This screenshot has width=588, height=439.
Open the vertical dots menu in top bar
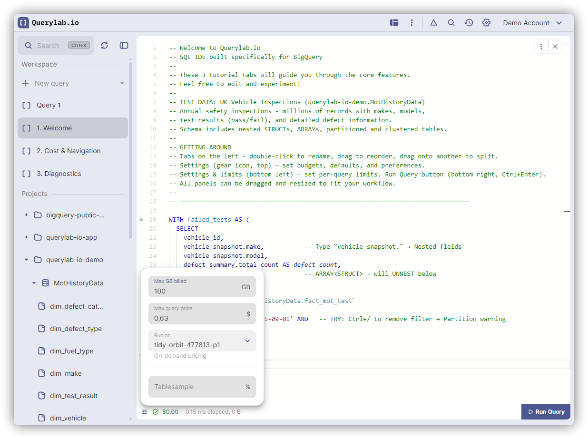pos(412,23)
